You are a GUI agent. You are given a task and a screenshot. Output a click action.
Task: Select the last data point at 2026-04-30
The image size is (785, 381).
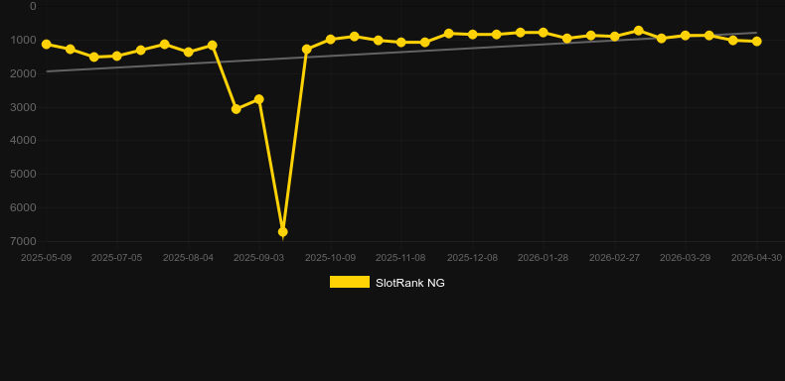pyautogui.click(x=756, y=41)
